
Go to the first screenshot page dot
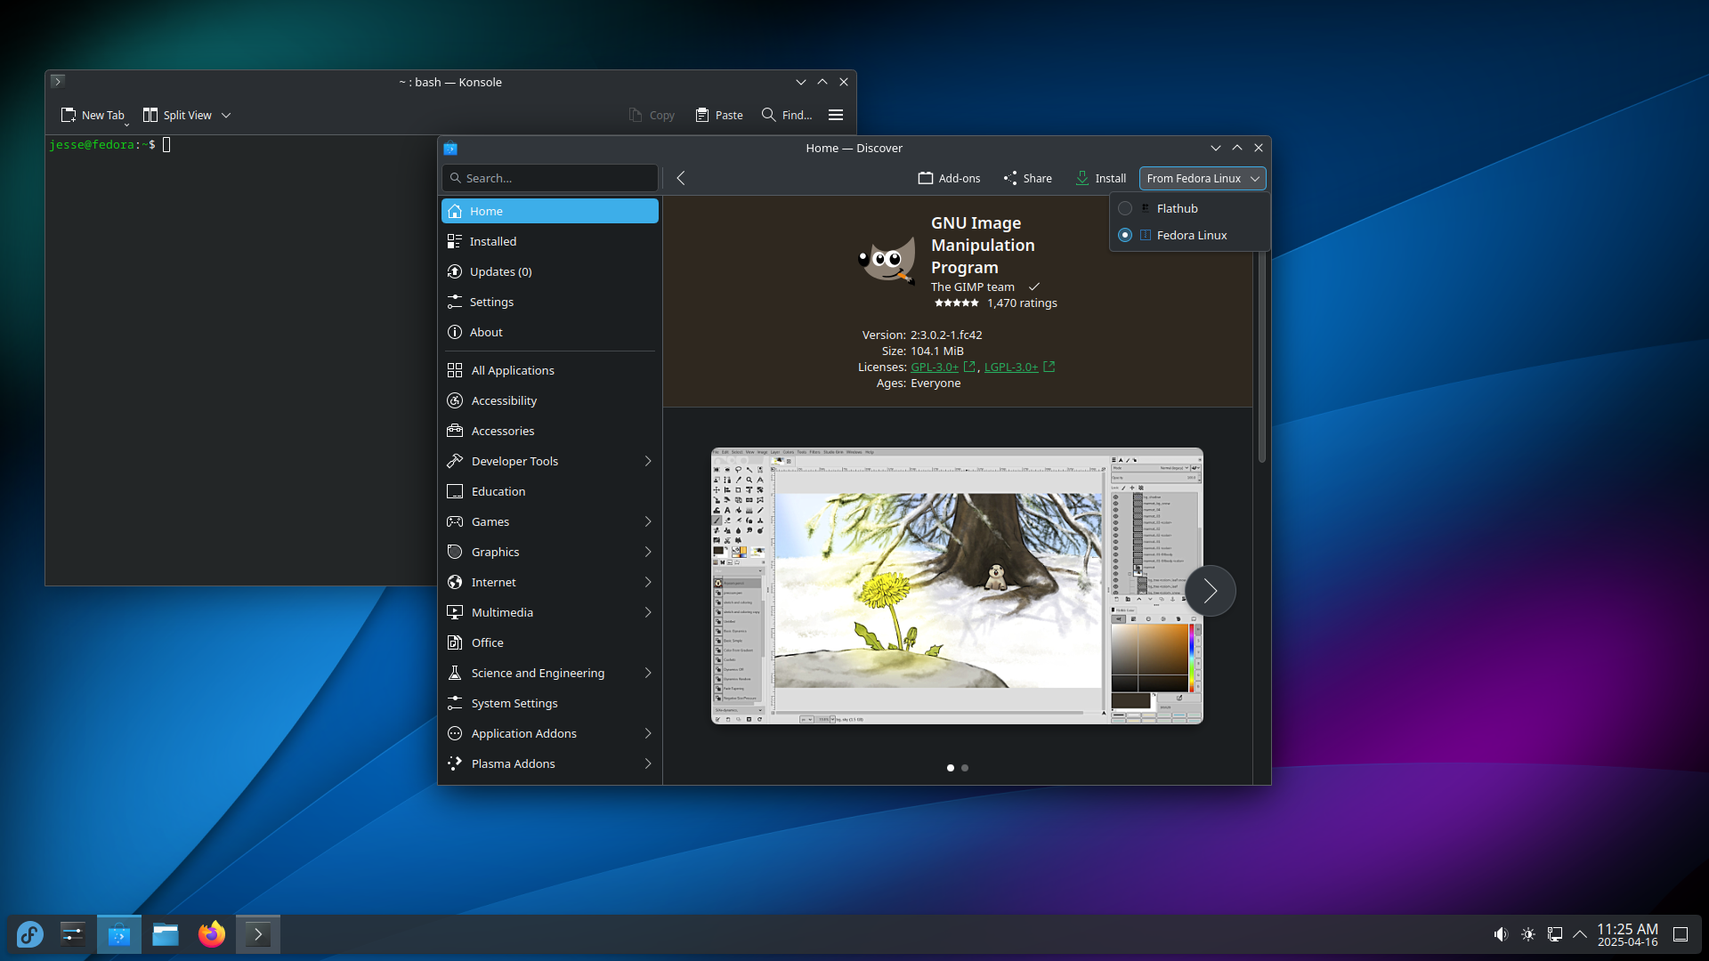(x=951, y=767)
